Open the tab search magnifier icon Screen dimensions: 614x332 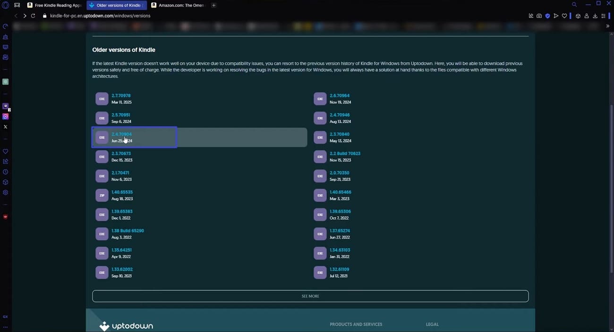tap(574, 5)
